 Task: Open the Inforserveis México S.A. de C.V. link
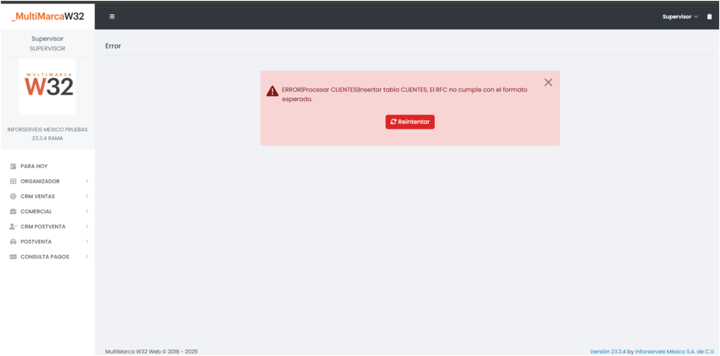point(674,351)
